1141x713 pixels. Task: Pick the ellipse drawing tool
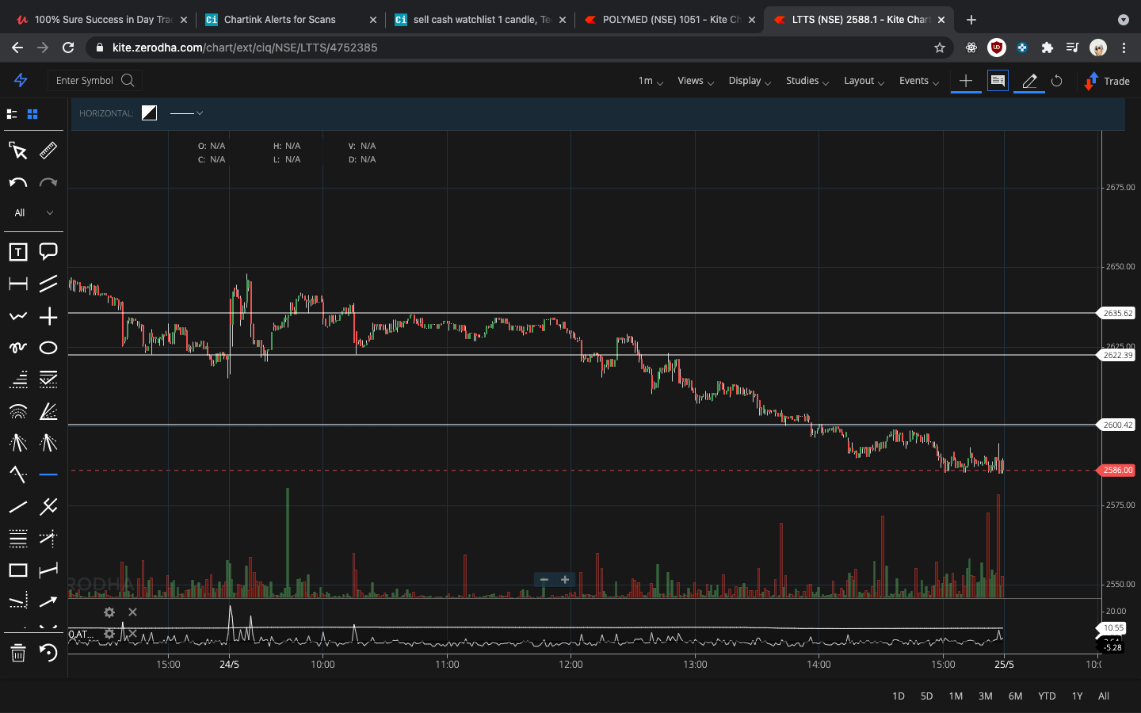(48, 347)
